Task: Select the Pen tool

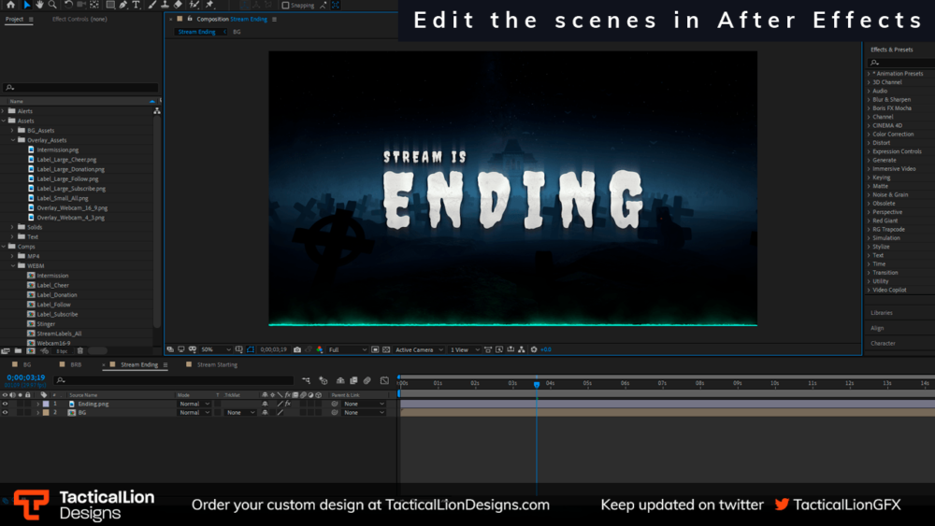Action: point(122,5)
